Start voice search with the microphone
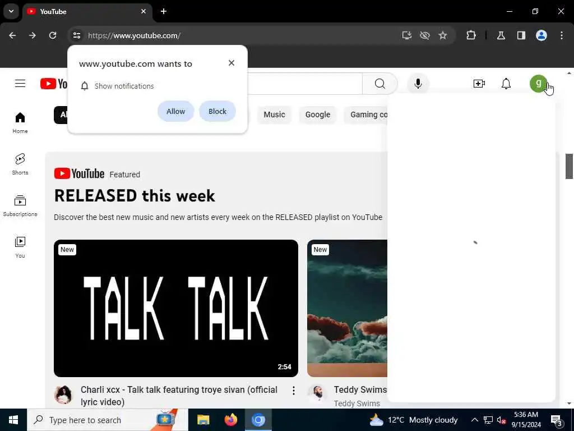Viewport: 574px width, 431px height. coord(418,84)
